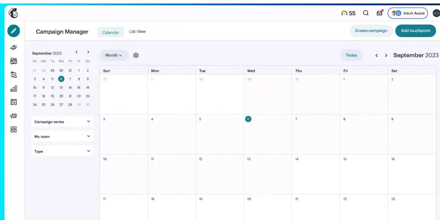Go to previous month in mini calendar
This screenshot has height=220, width=440.
(x=76, y=52)
